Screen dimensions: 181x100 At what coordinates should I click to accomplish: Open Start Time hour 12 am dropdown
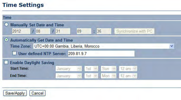click(x=128, y=69)
